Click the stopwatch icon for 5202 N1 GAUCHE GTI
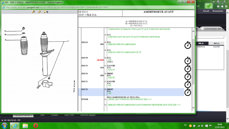Image resolution: width=229 pixels, height=129 pixels. (187, 84)
